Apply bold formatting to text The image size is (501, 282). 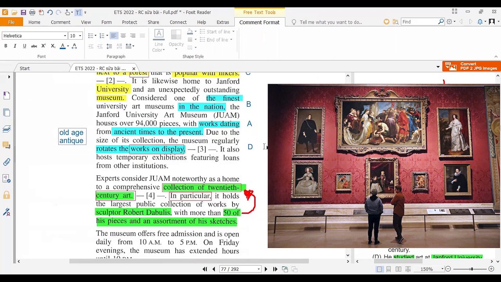click(x=6, y=46)
